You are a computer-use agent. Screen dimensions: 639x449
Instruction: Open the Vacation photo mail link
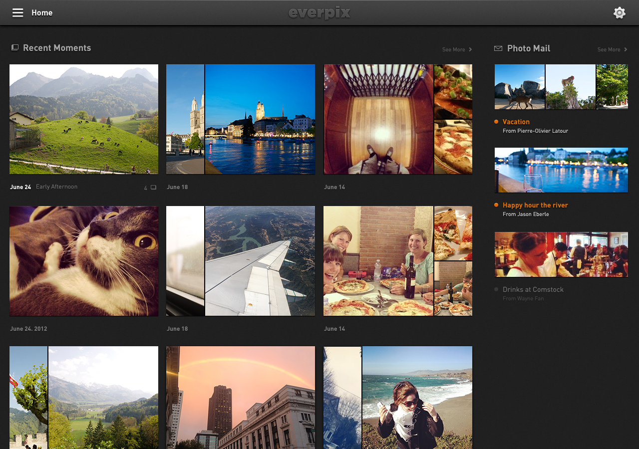click(x=516, y=122)
